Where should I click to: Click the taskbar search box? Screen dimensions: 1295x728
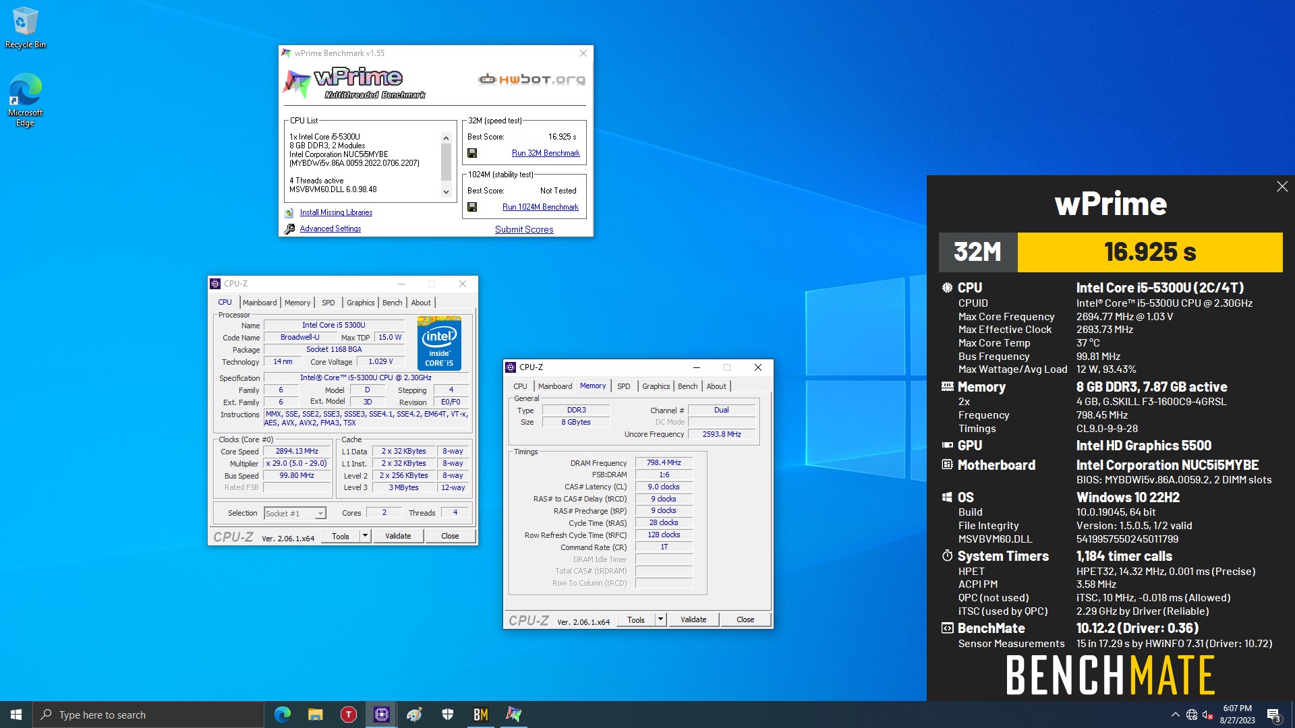[x=148, y=715]
